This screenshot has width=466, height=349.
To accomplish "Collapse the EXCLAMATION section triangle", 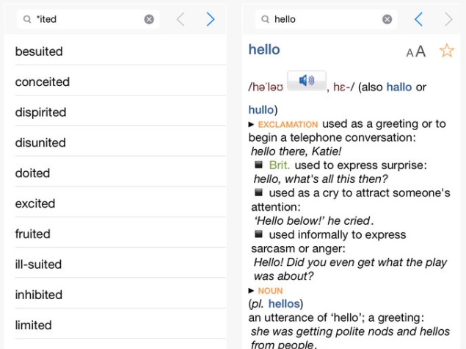I will tap(251, 124).
